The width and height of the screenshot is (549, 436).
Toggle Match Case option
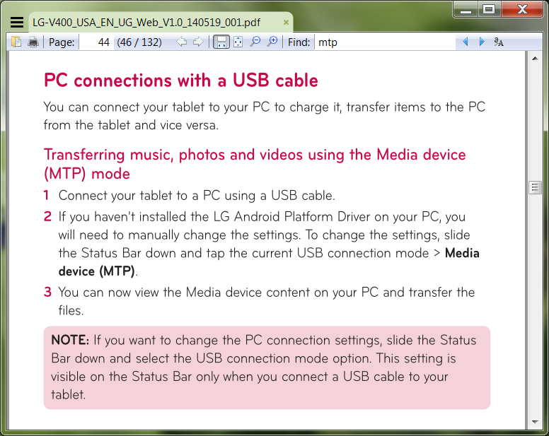[x=499, y=42]
